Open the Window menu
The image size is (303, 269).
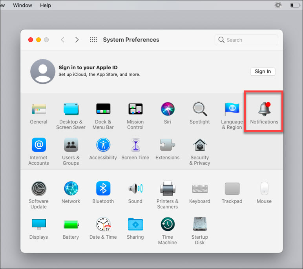click(22, 5)
